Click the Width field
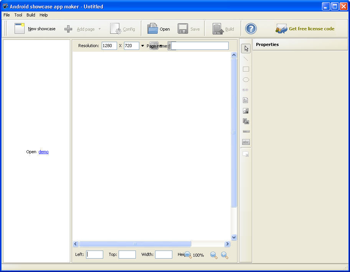This screenshot has width=350, height=272. [x=163, y=254]
